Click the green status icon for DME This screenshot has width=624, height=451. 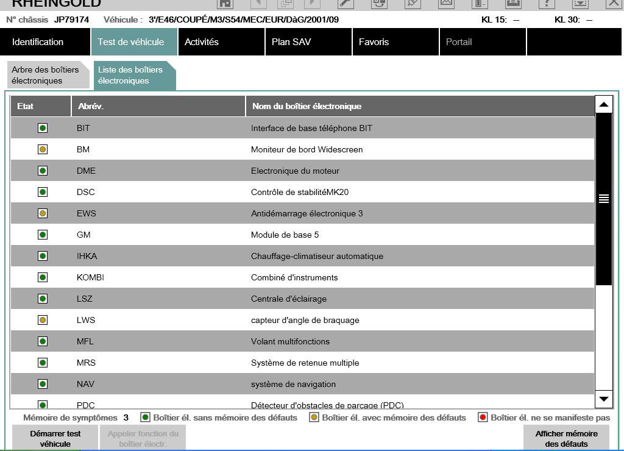(x=43, y=171)
